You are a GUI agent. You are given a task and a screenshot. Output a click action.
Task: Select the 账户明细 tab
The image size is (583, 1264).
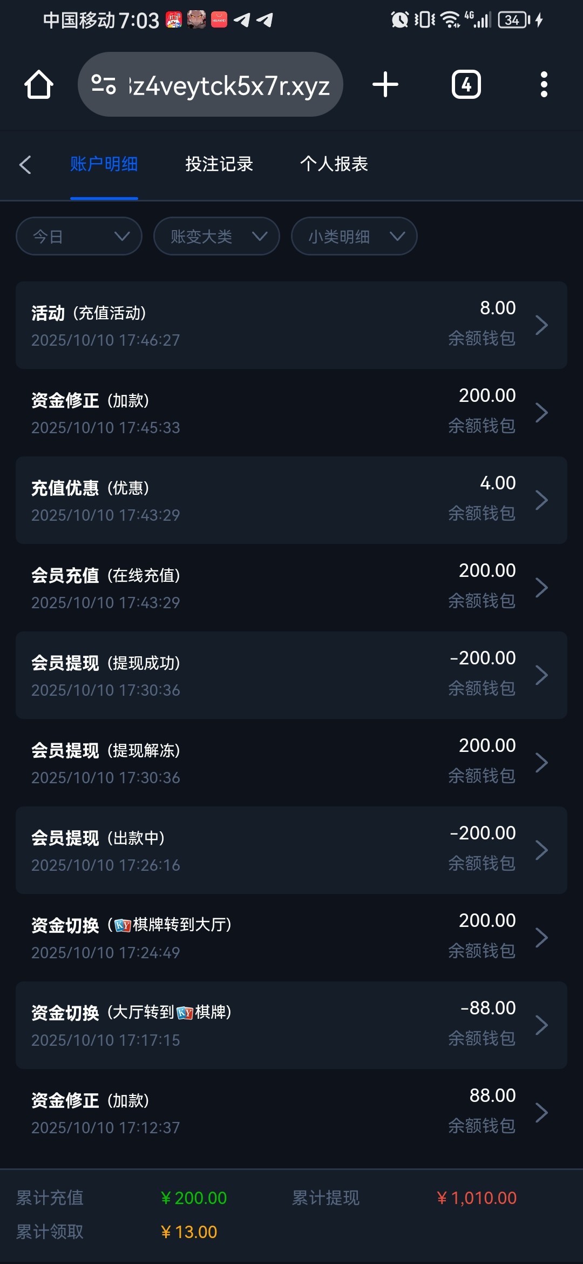pos(104,164)
